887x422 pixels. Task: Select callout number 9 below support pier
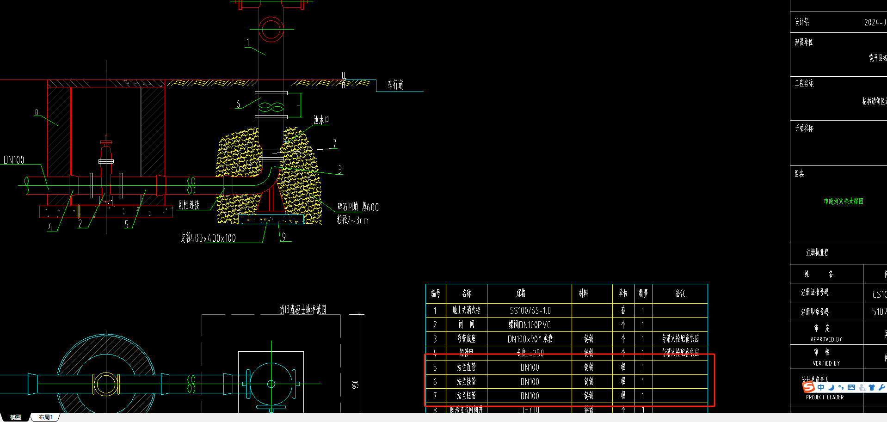[x=284, y=237]
